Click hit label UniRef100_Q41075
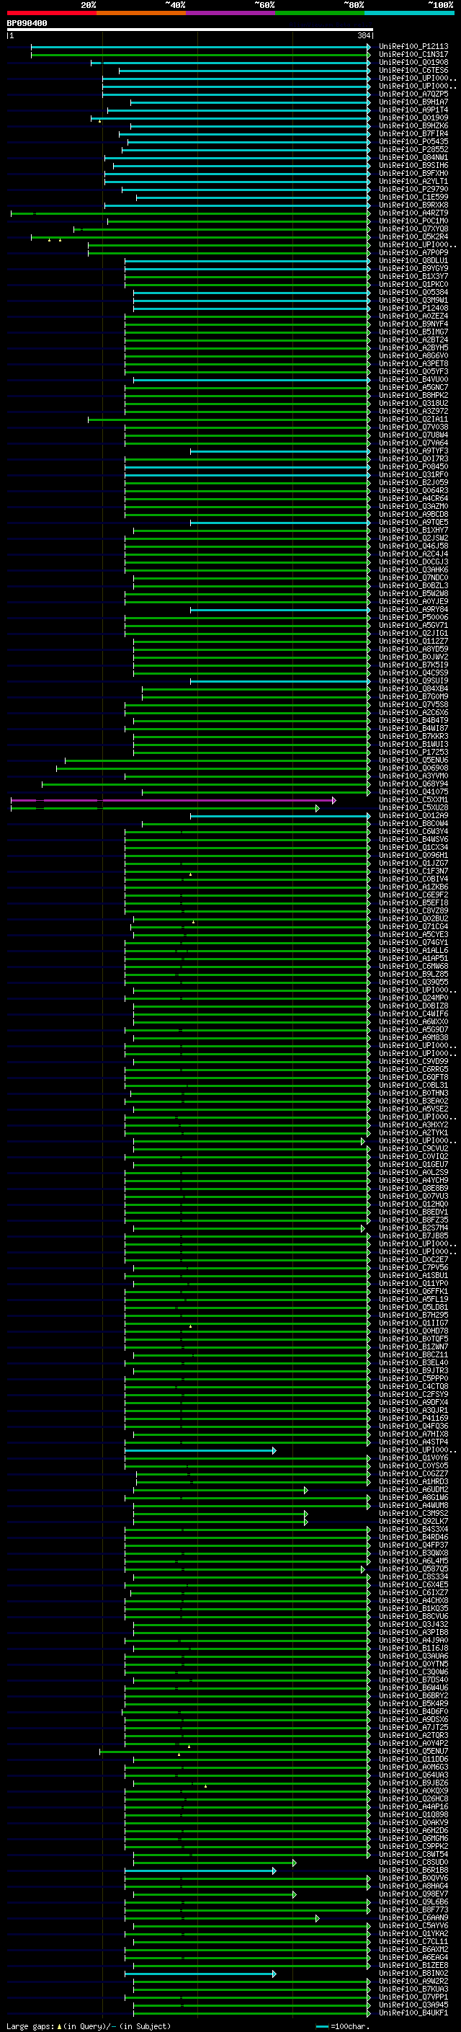Screen dimensions: 461x2032 [413, 792]
